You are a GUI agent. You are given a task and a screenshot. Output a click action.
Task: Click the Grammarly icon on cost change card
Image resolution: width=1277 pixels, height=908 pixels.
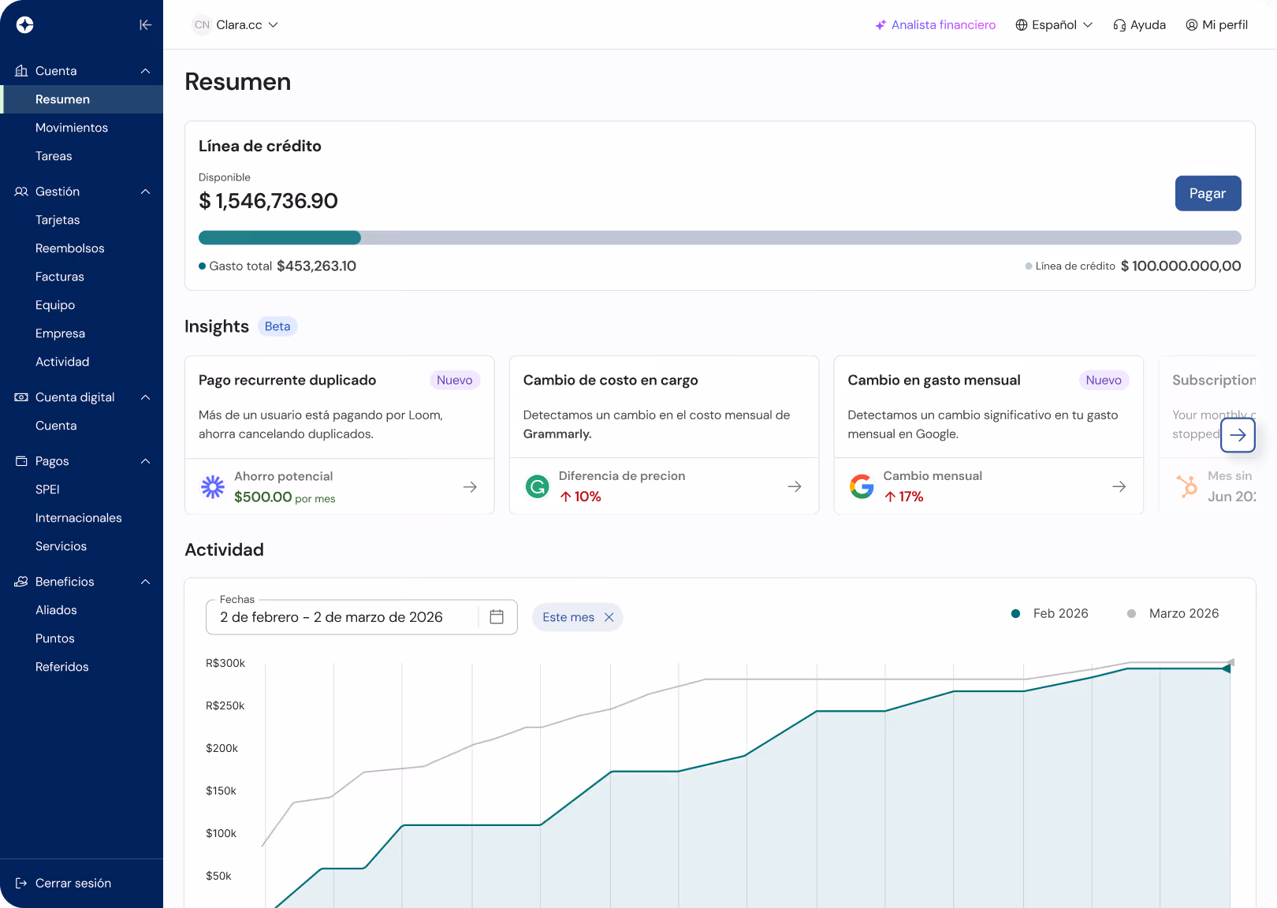pos(537,486)
